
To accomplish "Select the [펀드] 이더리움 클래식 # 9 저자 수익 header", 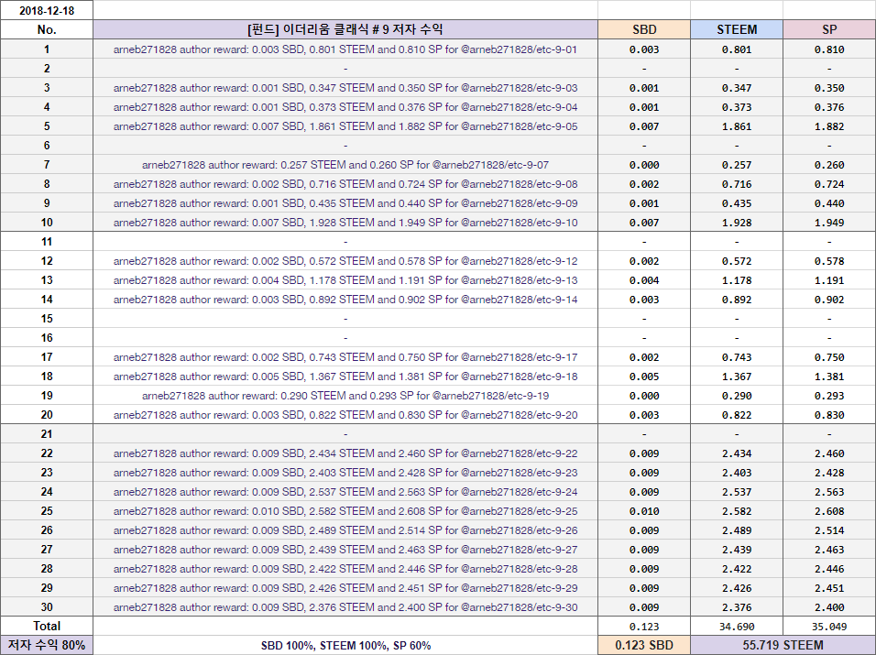I will coord(345,29).
